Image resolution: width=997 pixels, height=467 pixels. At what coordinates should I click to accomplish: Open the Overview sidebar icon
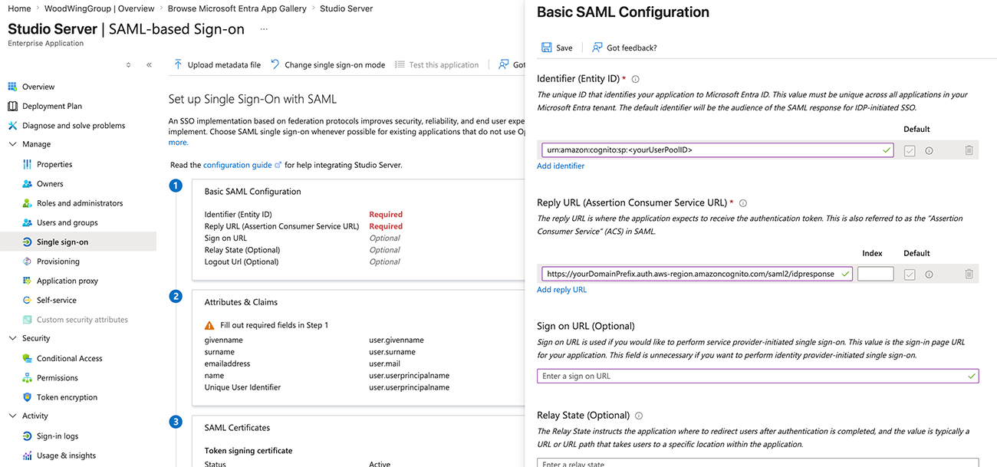(12, 87)
